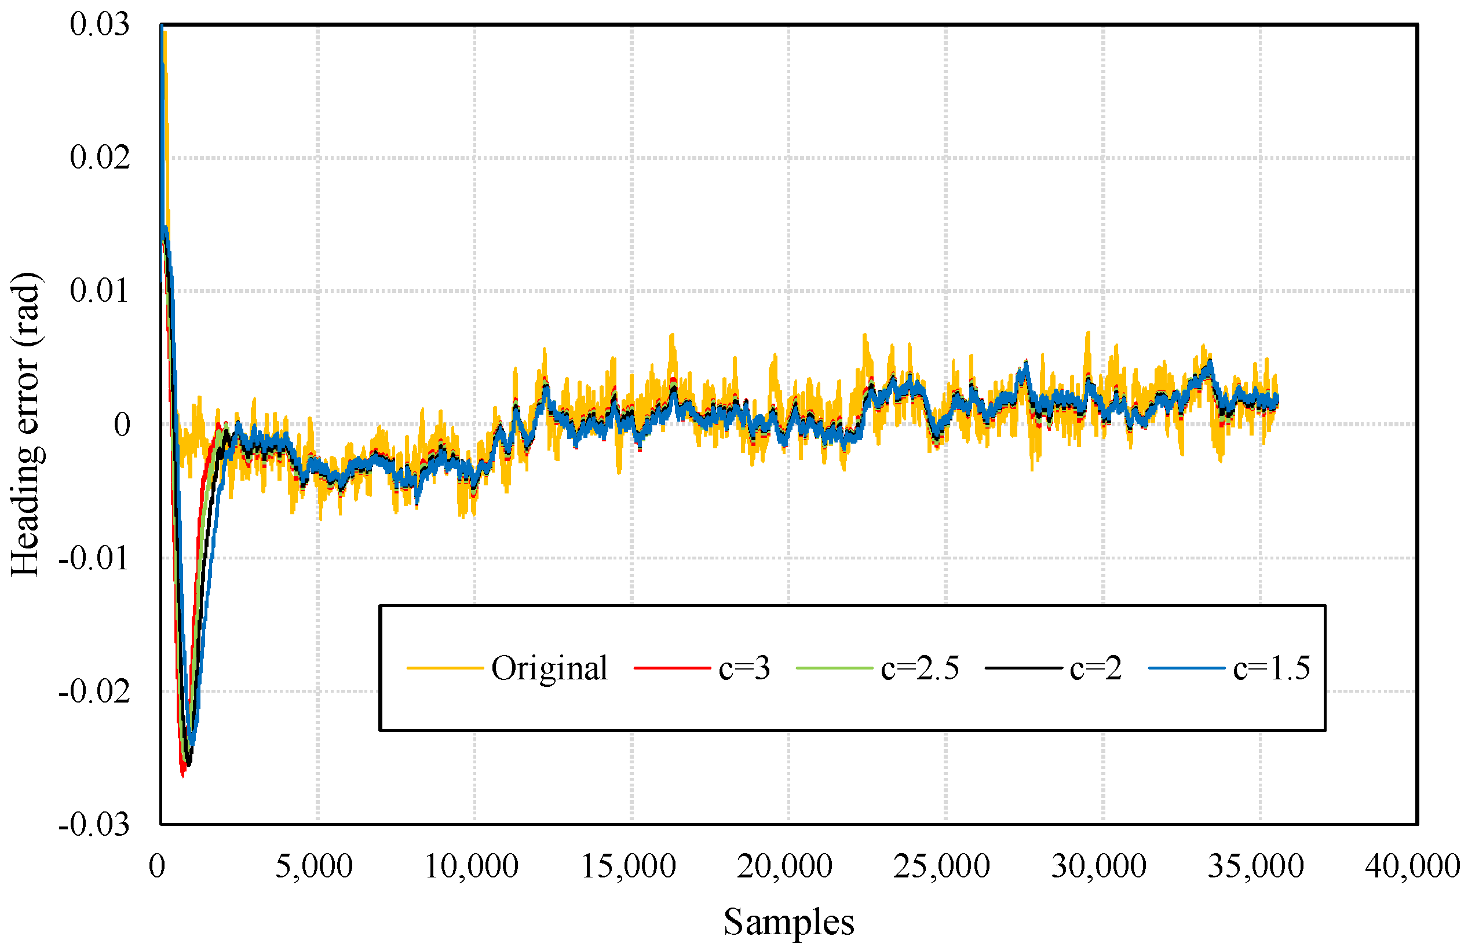The image size is (1468, 951).
Task: Click the 'Samples' x-axis title
Action: 788,922
